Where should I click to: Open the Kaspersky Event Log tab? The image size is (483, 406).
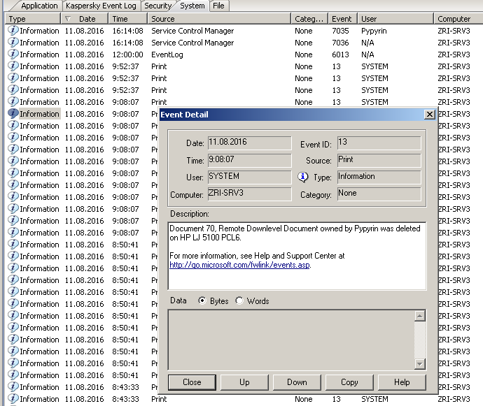(x=101, y=6)
